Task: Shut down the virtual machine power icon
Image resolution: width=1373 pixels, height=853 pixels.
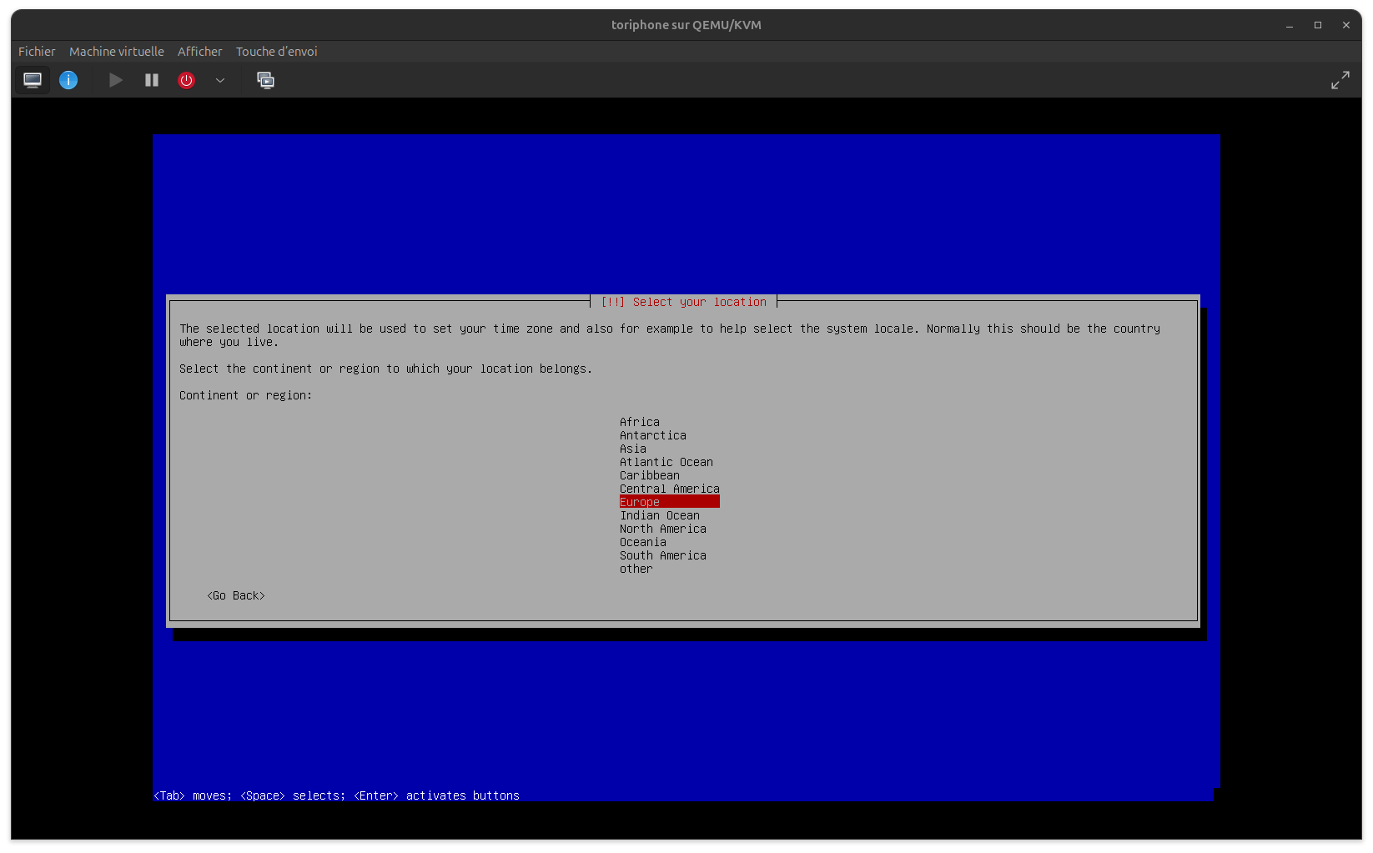Action: (x=186, y=80)
